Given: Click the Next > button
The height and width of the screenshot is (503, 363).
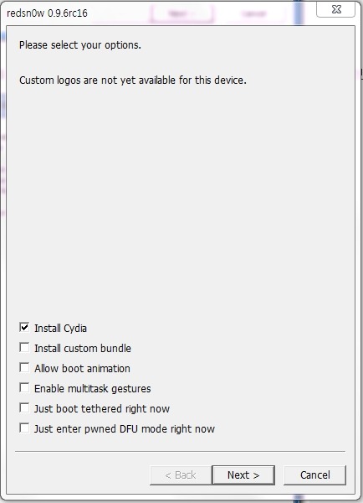Looking at the screenshot, I should 243,475.
